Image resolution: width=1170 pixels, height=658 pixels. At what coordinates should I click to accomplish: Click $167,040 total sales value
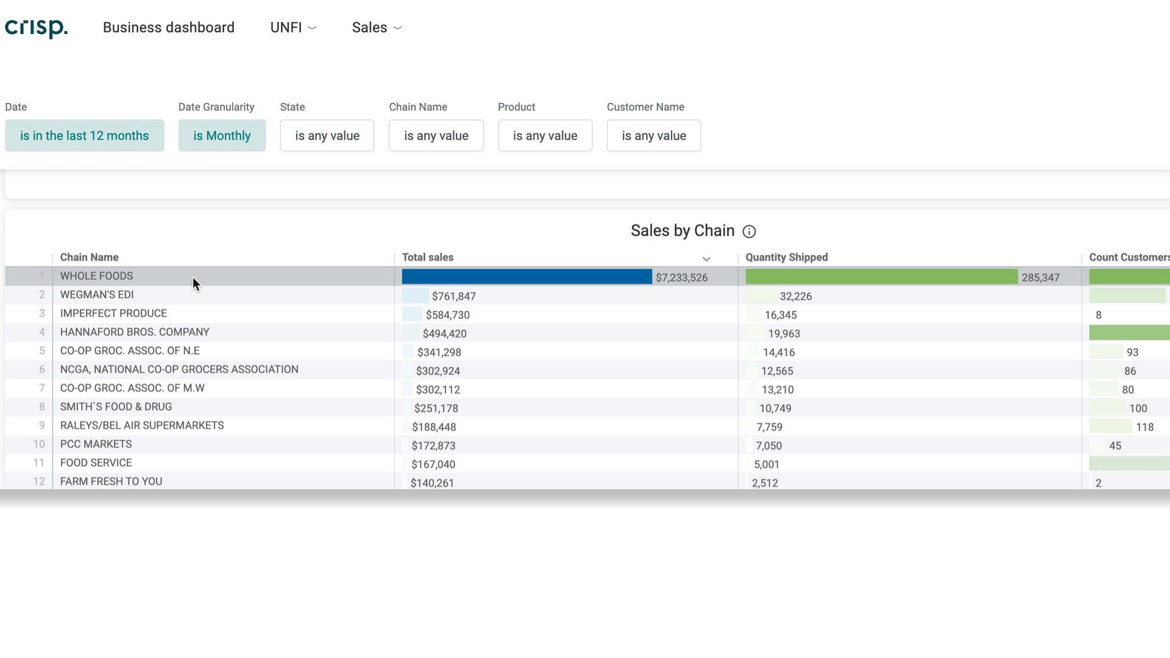pos(433,465)
